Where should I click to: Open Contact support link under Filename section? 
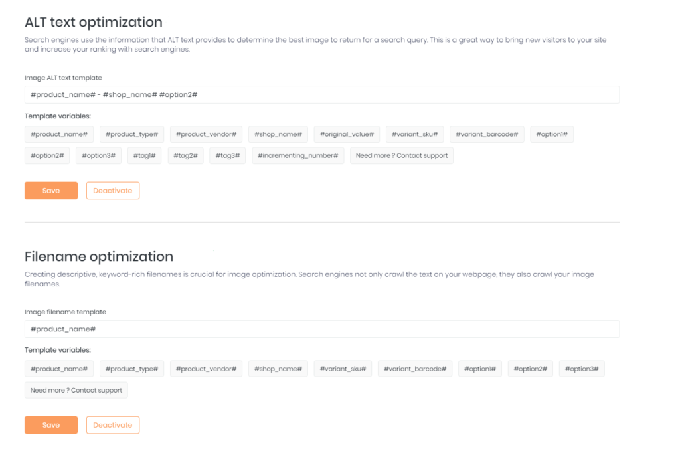[x=76, y=391]
